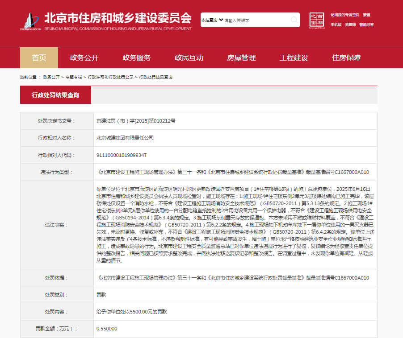Click the 违法行为类型 value text
The width and height of the screenshot is (403, 338).
click(x=233, y=172)
